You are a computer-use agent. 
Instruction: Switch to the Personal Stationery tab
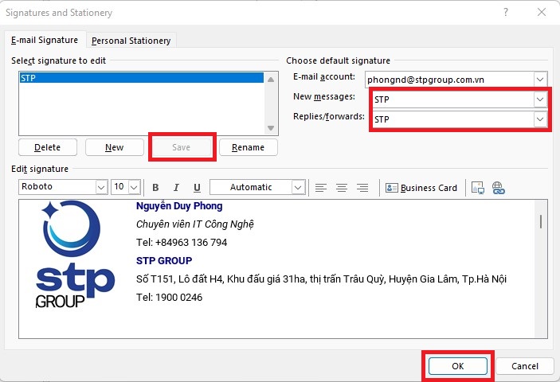tap(131, 41)
